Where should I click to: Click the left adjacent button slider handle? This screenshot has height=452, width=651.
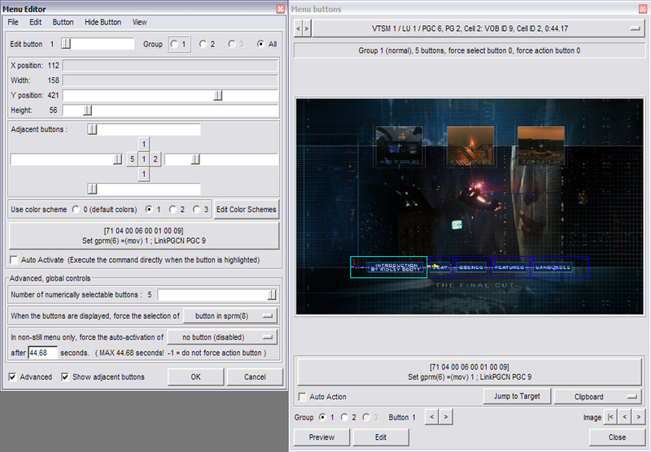118,159
